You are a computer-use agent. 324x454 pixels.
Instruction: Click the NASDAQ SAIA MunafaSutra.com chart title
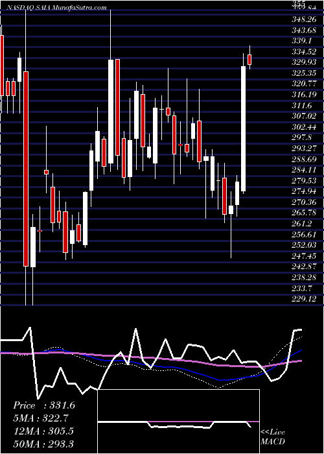pyautogui.click(x=56, y=8)
